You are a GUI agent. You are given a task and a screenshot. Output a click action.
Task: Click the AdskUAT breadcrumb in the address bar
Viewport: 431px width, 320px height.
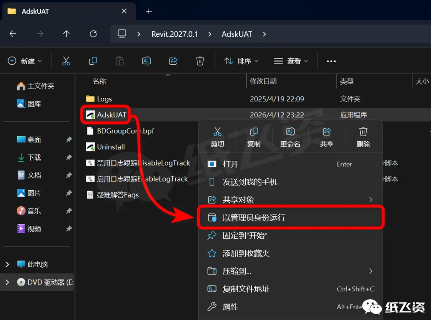(237, 34)
